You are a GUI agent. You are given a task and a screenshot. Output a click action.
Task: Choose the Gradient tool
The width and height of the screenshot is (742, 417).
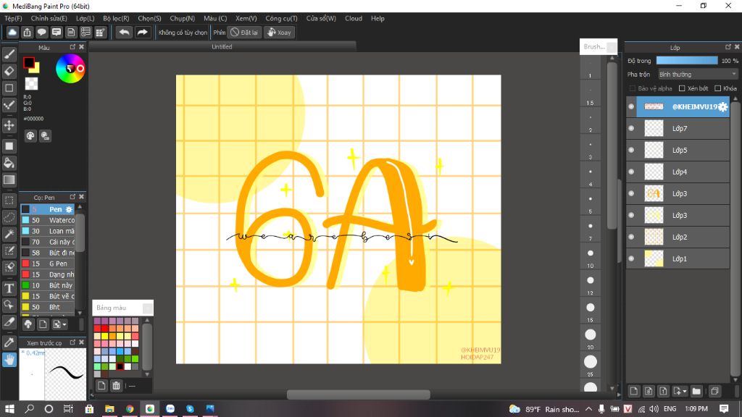pyautogui.click(x=9, y=180)
